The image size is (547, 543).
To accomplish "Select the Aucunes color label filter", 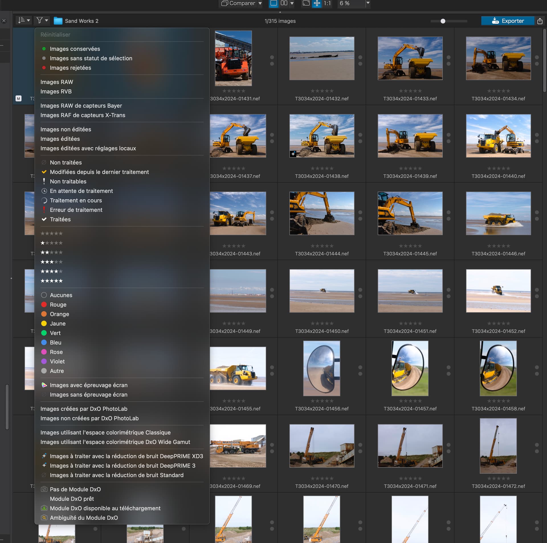I will click(x=61, y=295).
